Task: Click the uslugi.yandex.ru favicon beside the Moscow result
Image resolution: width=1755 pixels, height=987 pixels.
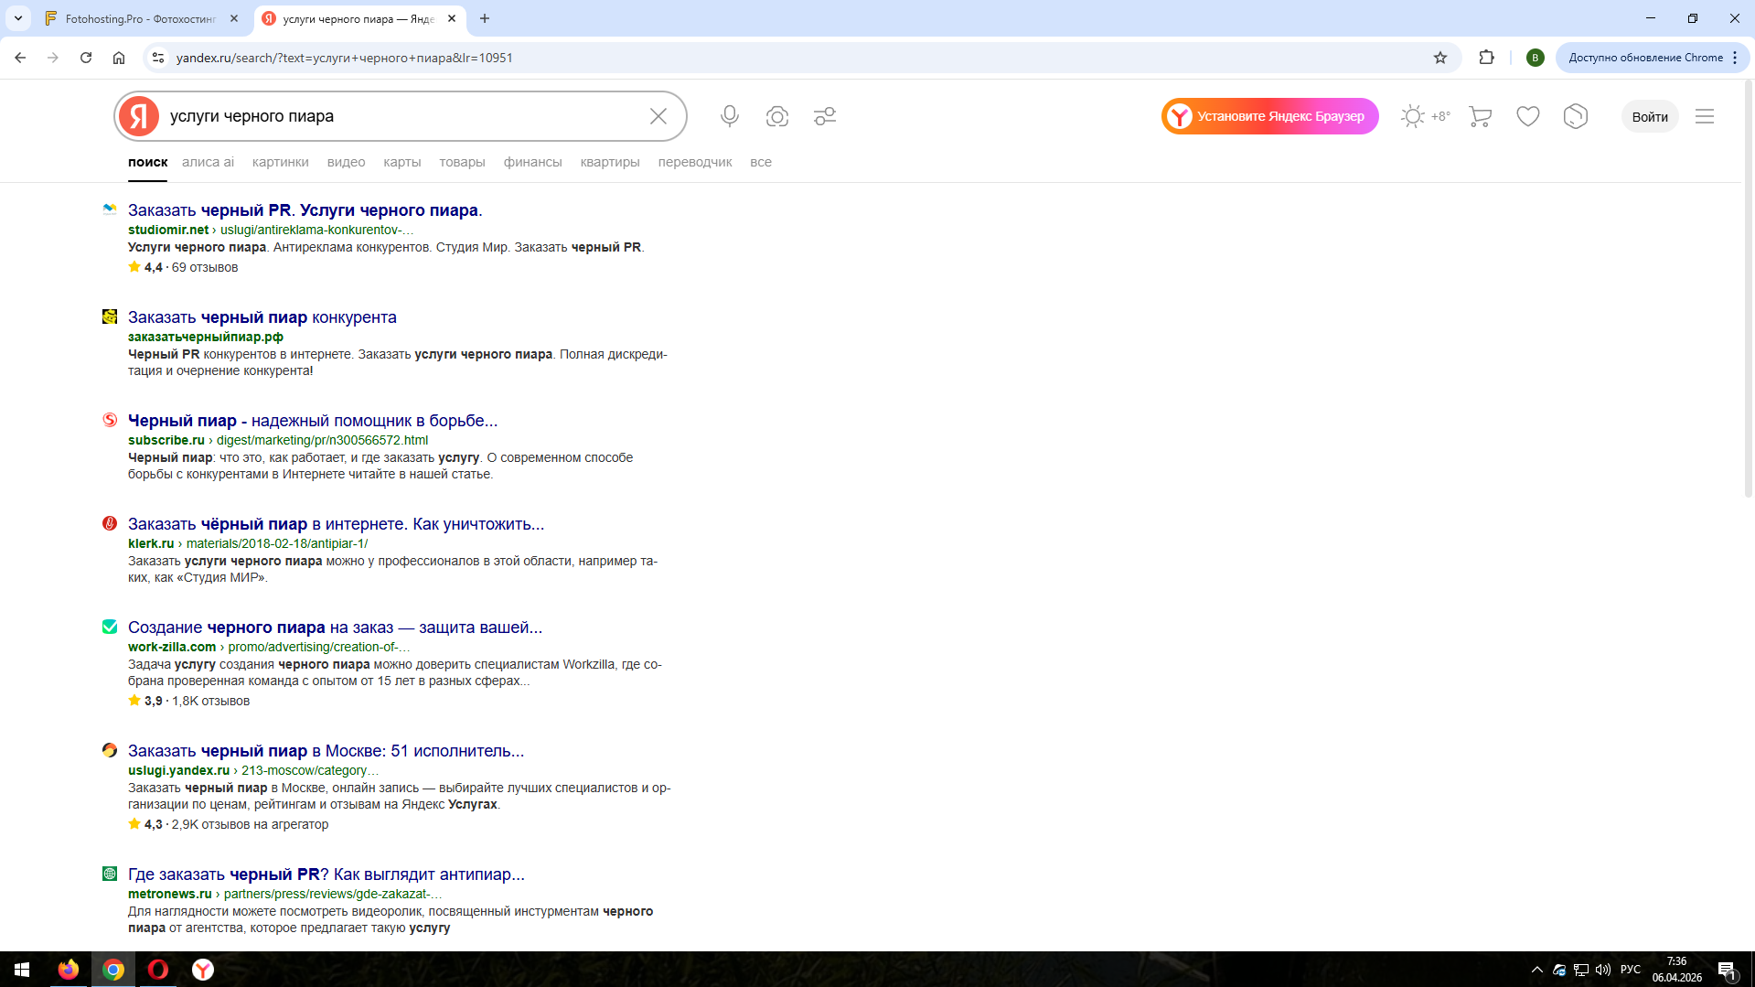Action: click(110, 750)
